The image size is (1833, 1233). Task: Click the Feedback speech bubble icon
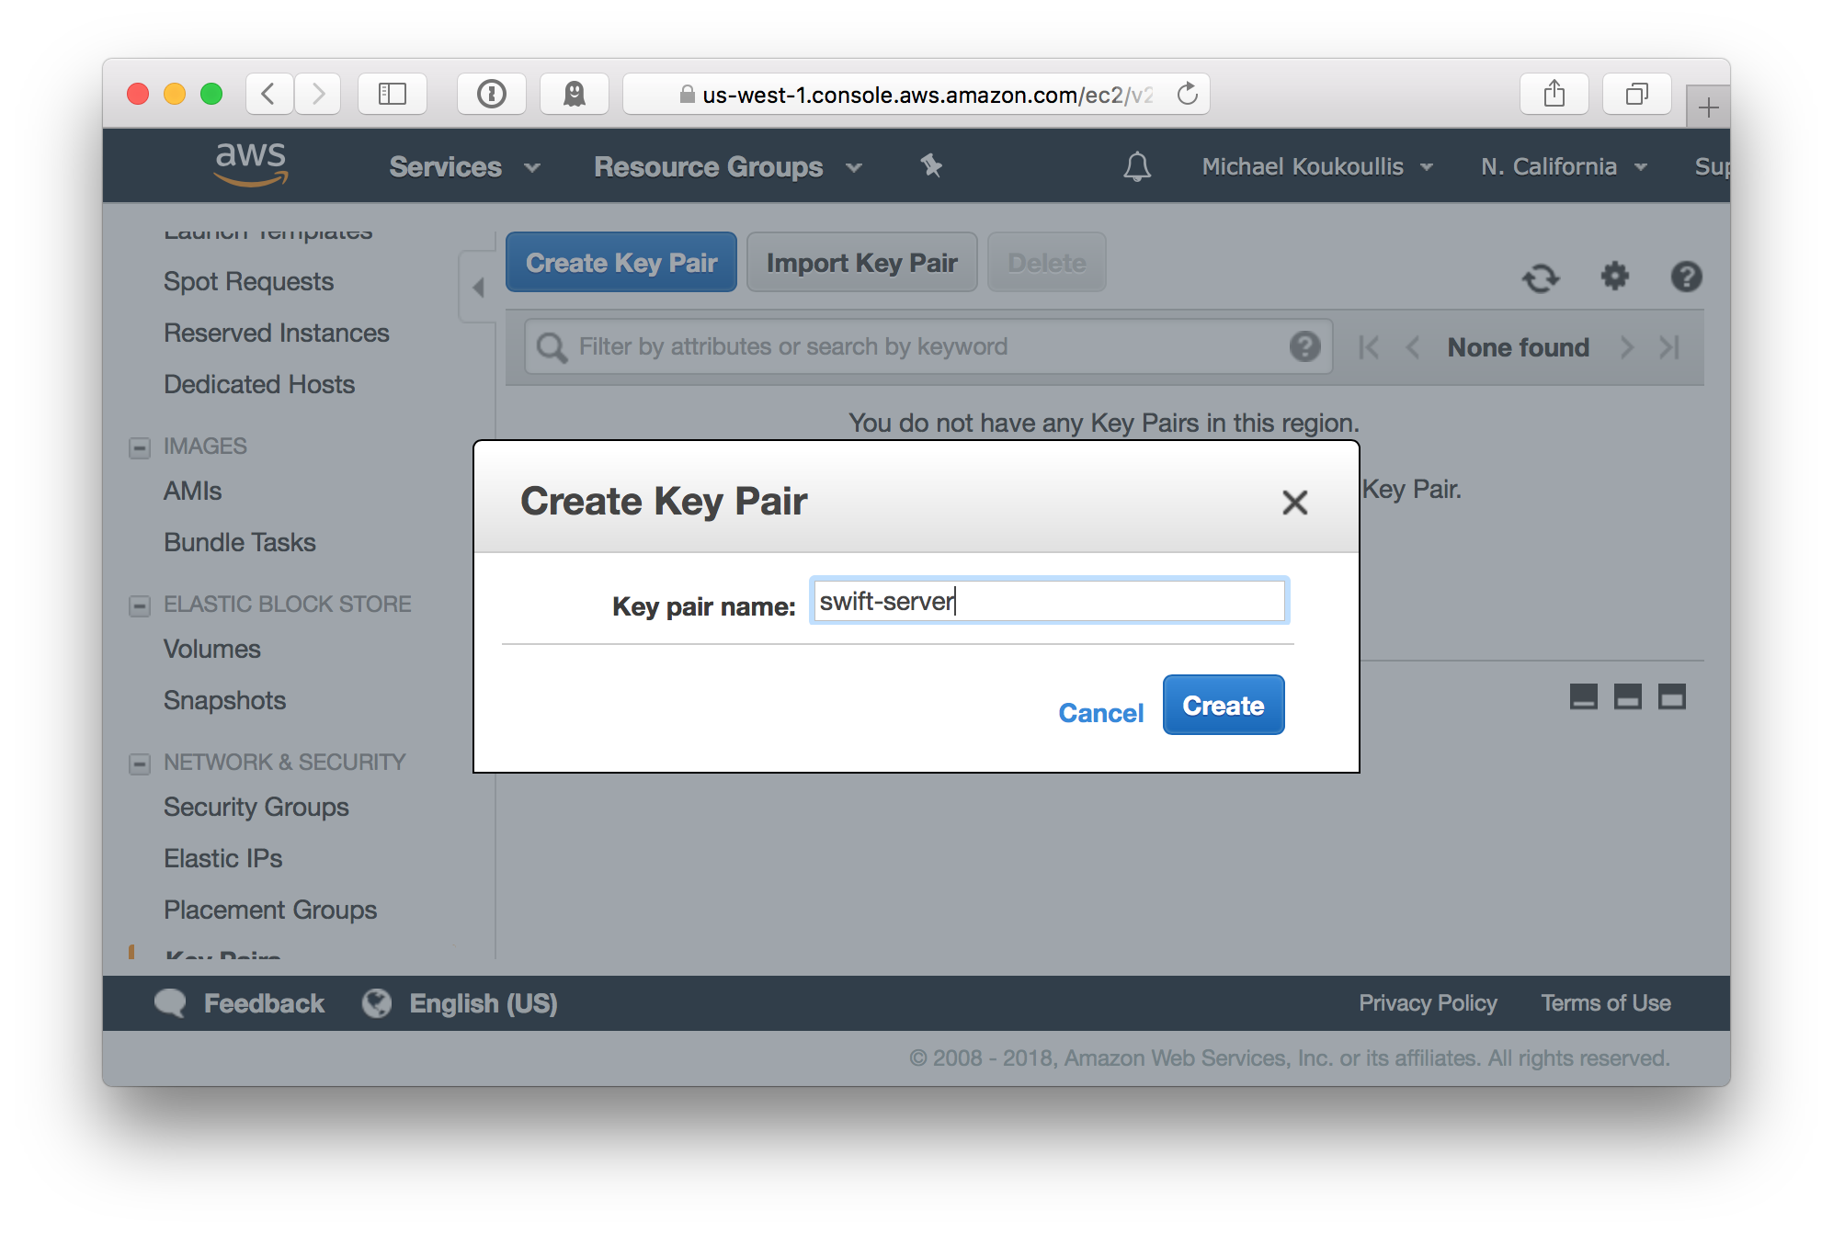pos(170,1003)
